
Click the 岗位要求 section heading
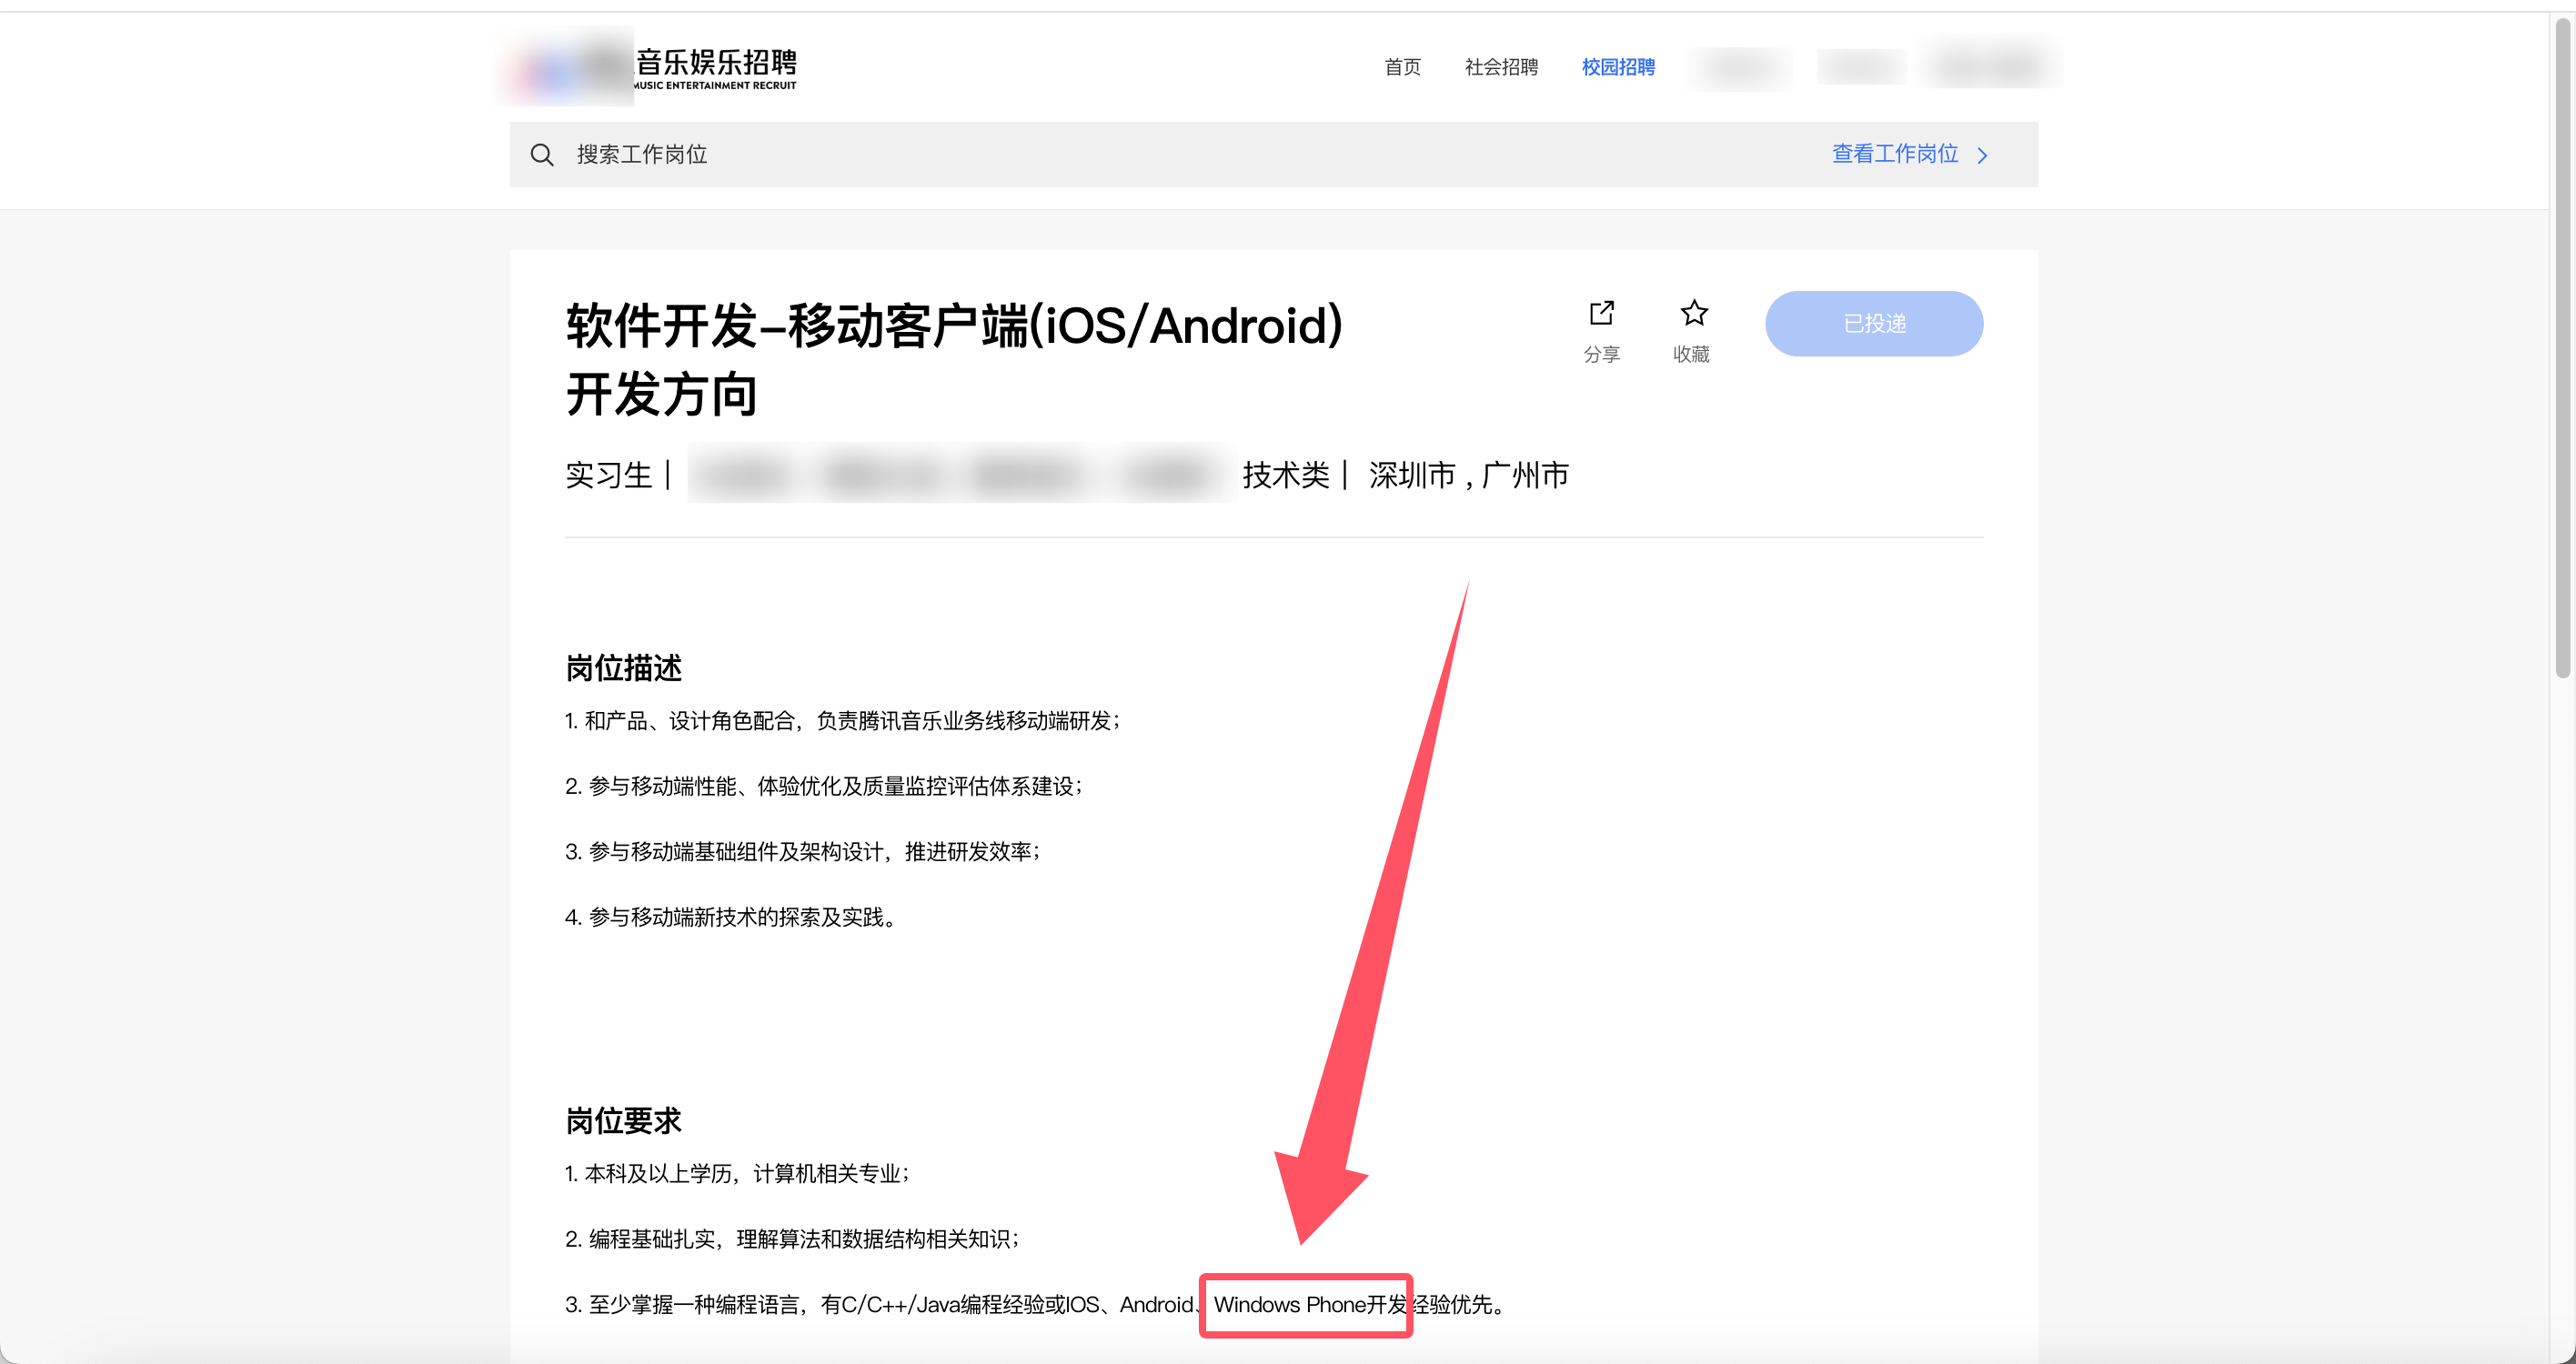[623, 1120]
